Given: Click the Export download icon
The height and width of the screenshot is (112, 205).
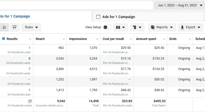Looking at the screenshot, I should (182, 27).
